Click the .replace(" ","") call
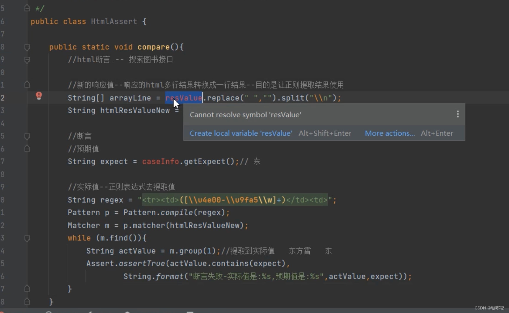The width and height of the screenshot is (509, 313). pos(239,98)
